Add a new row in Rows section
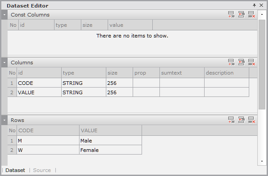 231,120
